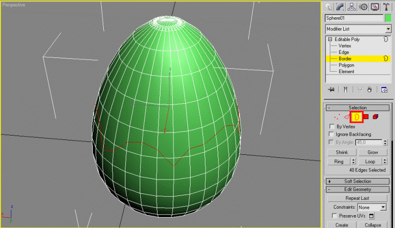Enable the By Vertex checkbox
Image resolution: width=395 pixels, height=228 pixels.
[332, 126]
